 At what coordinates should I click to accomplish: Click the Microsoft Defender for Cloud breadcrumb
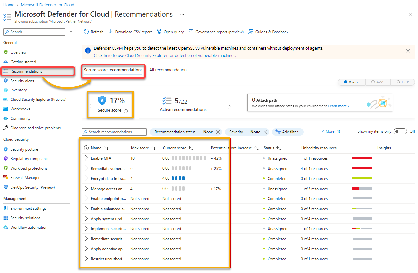[48, 5]
